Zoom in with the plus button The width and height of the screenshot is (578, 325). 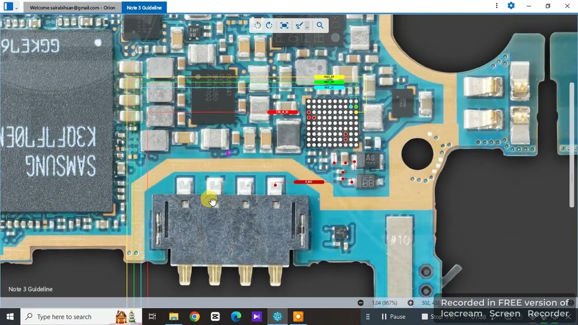(x=410, y=303)
